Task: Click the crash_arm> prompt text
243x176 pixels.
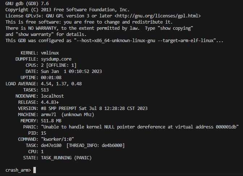Action: click(18, 170)
